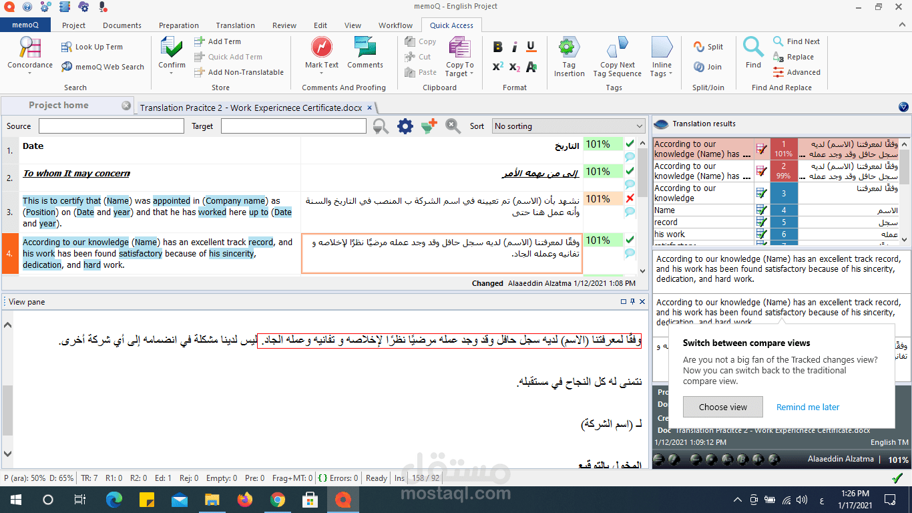Click Add Non-Translatable
912x513 pixels.
point(238,72)
